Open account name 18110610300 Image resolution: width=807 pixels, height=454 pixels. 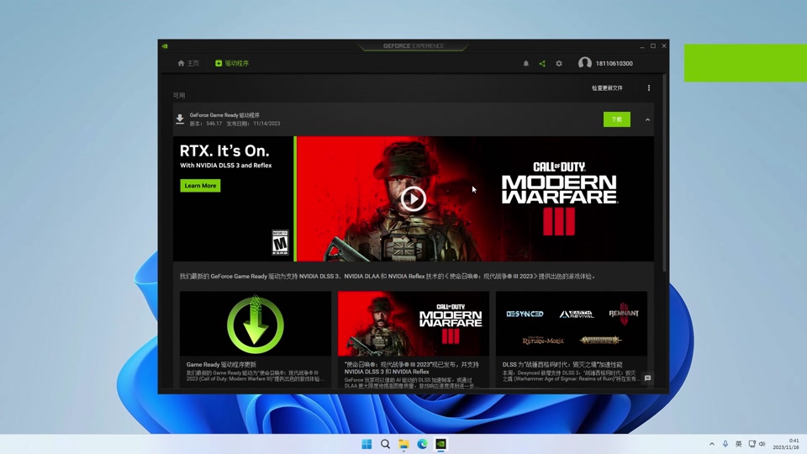614,63
